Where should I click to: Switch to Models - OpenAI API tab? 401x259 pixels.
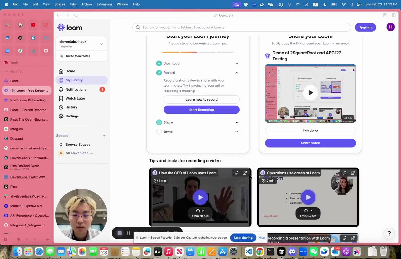tap(27, 206)
